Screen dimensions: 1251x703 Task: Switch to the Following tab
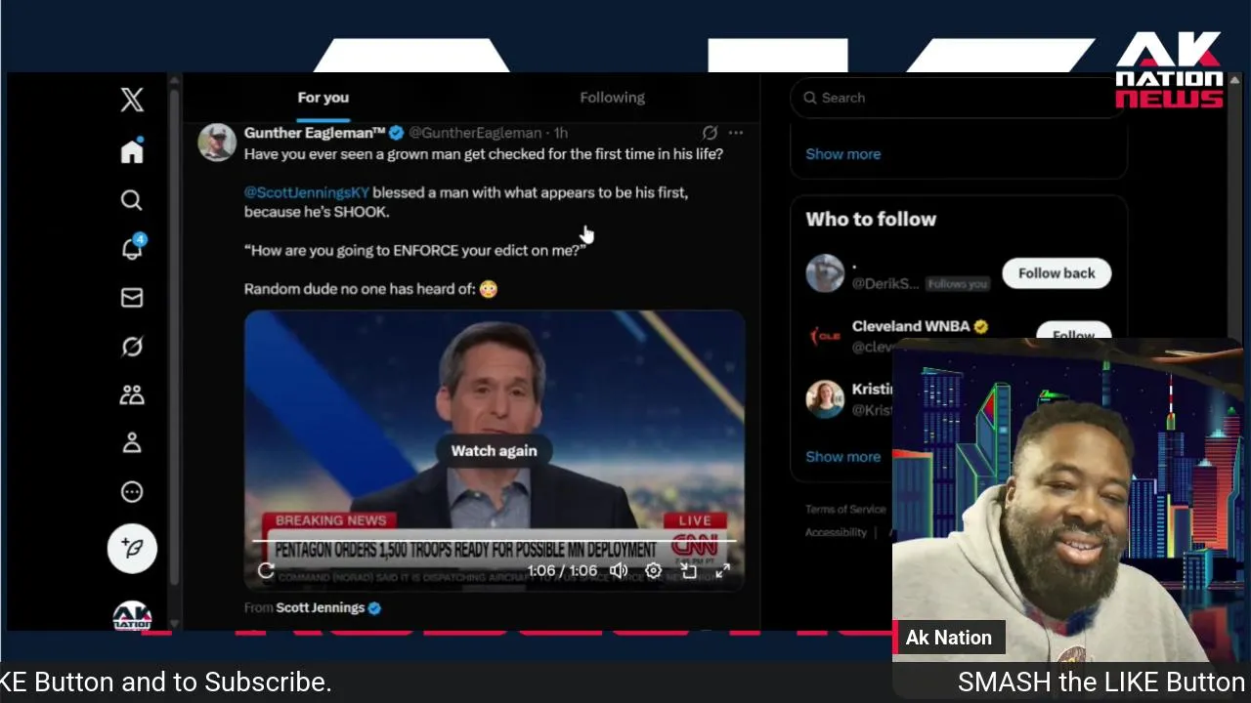point(612,98)
